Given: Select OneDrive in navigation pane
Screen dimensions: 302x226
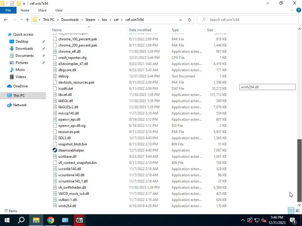Looking at the screenshot, I should [20, 86].
